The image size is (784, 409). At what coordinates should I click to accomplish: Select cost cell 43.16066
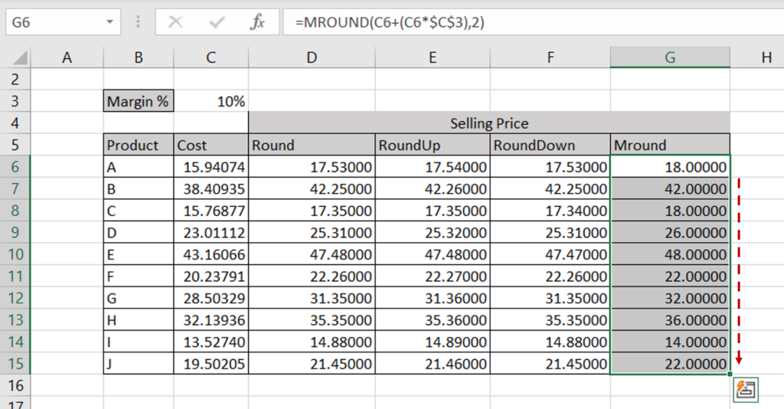[x=211, y=254]
